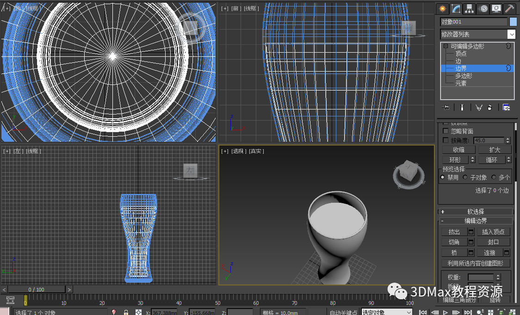Image resolution: width=520 pixels, height=315 pixels.
Task: Click the 环形 button
Action: (455, 160)
